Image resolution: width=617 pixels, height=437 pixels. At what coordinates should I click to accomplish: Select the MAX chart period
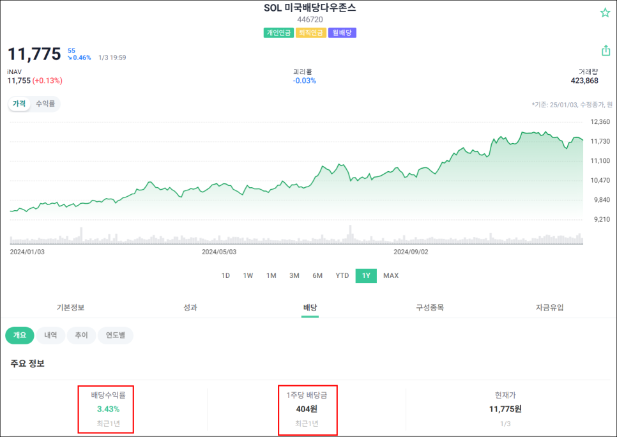coord(391,275)
